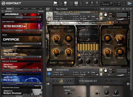Open gear settings for Damage library
133x97 pixels.
click(x=40, y=43)
